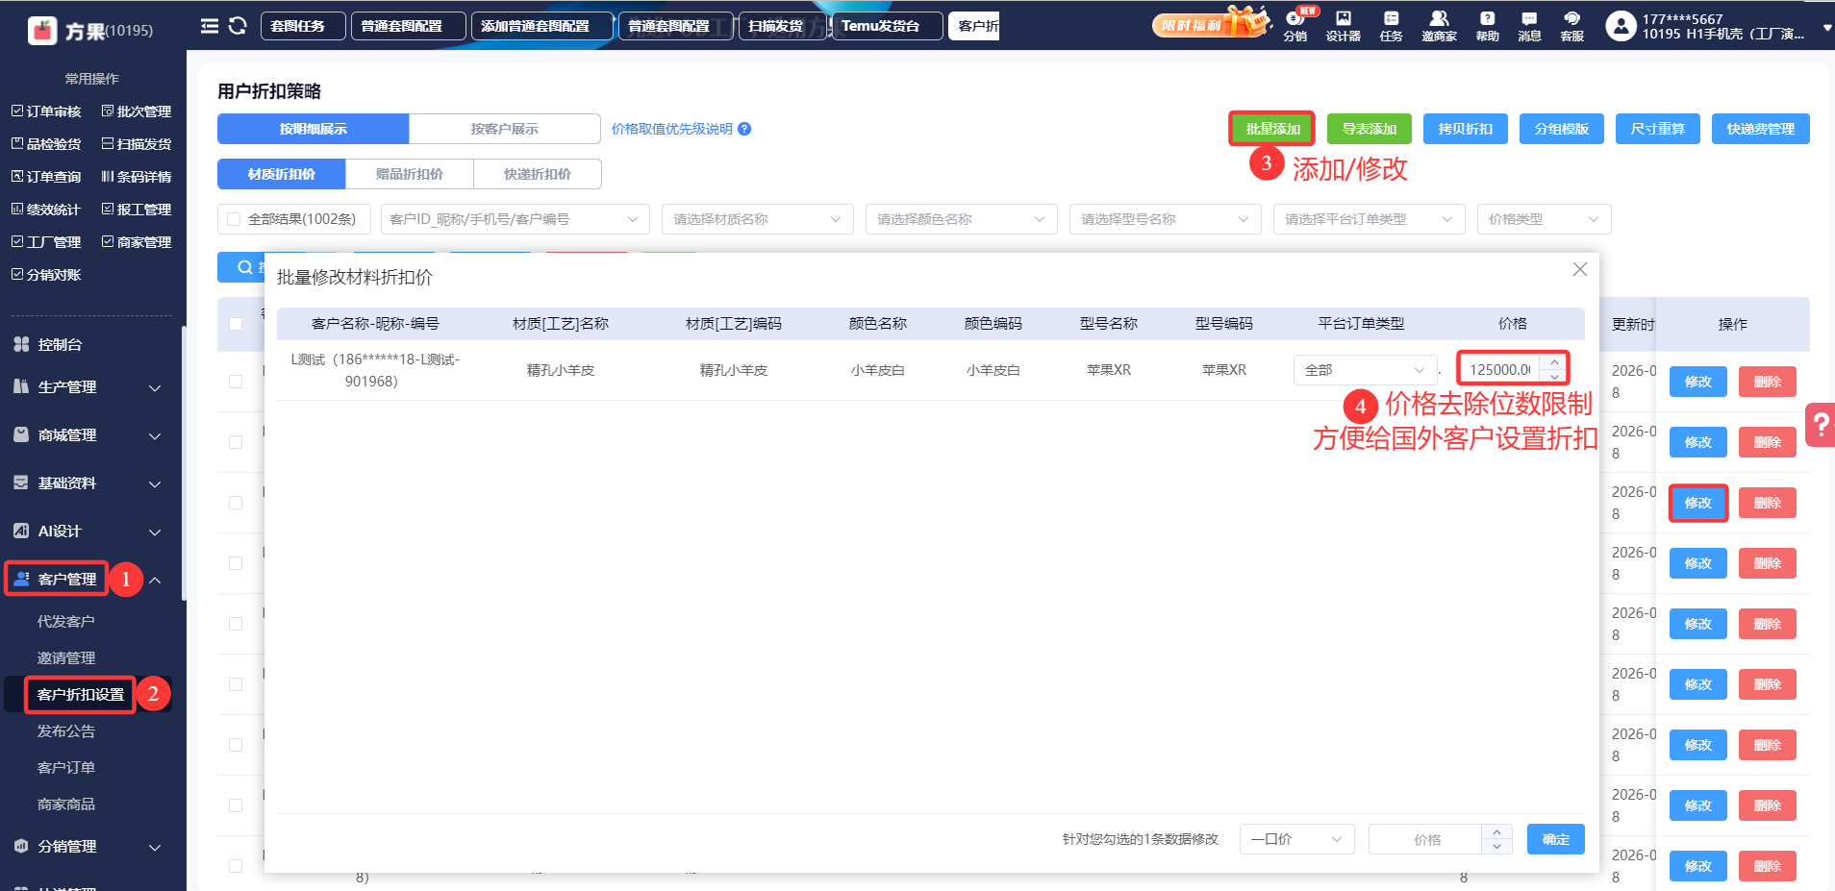The image size is (1835, 891).
Task: Open the 请选择型号名称 dropdown
Action: (x=1166, y=219)
